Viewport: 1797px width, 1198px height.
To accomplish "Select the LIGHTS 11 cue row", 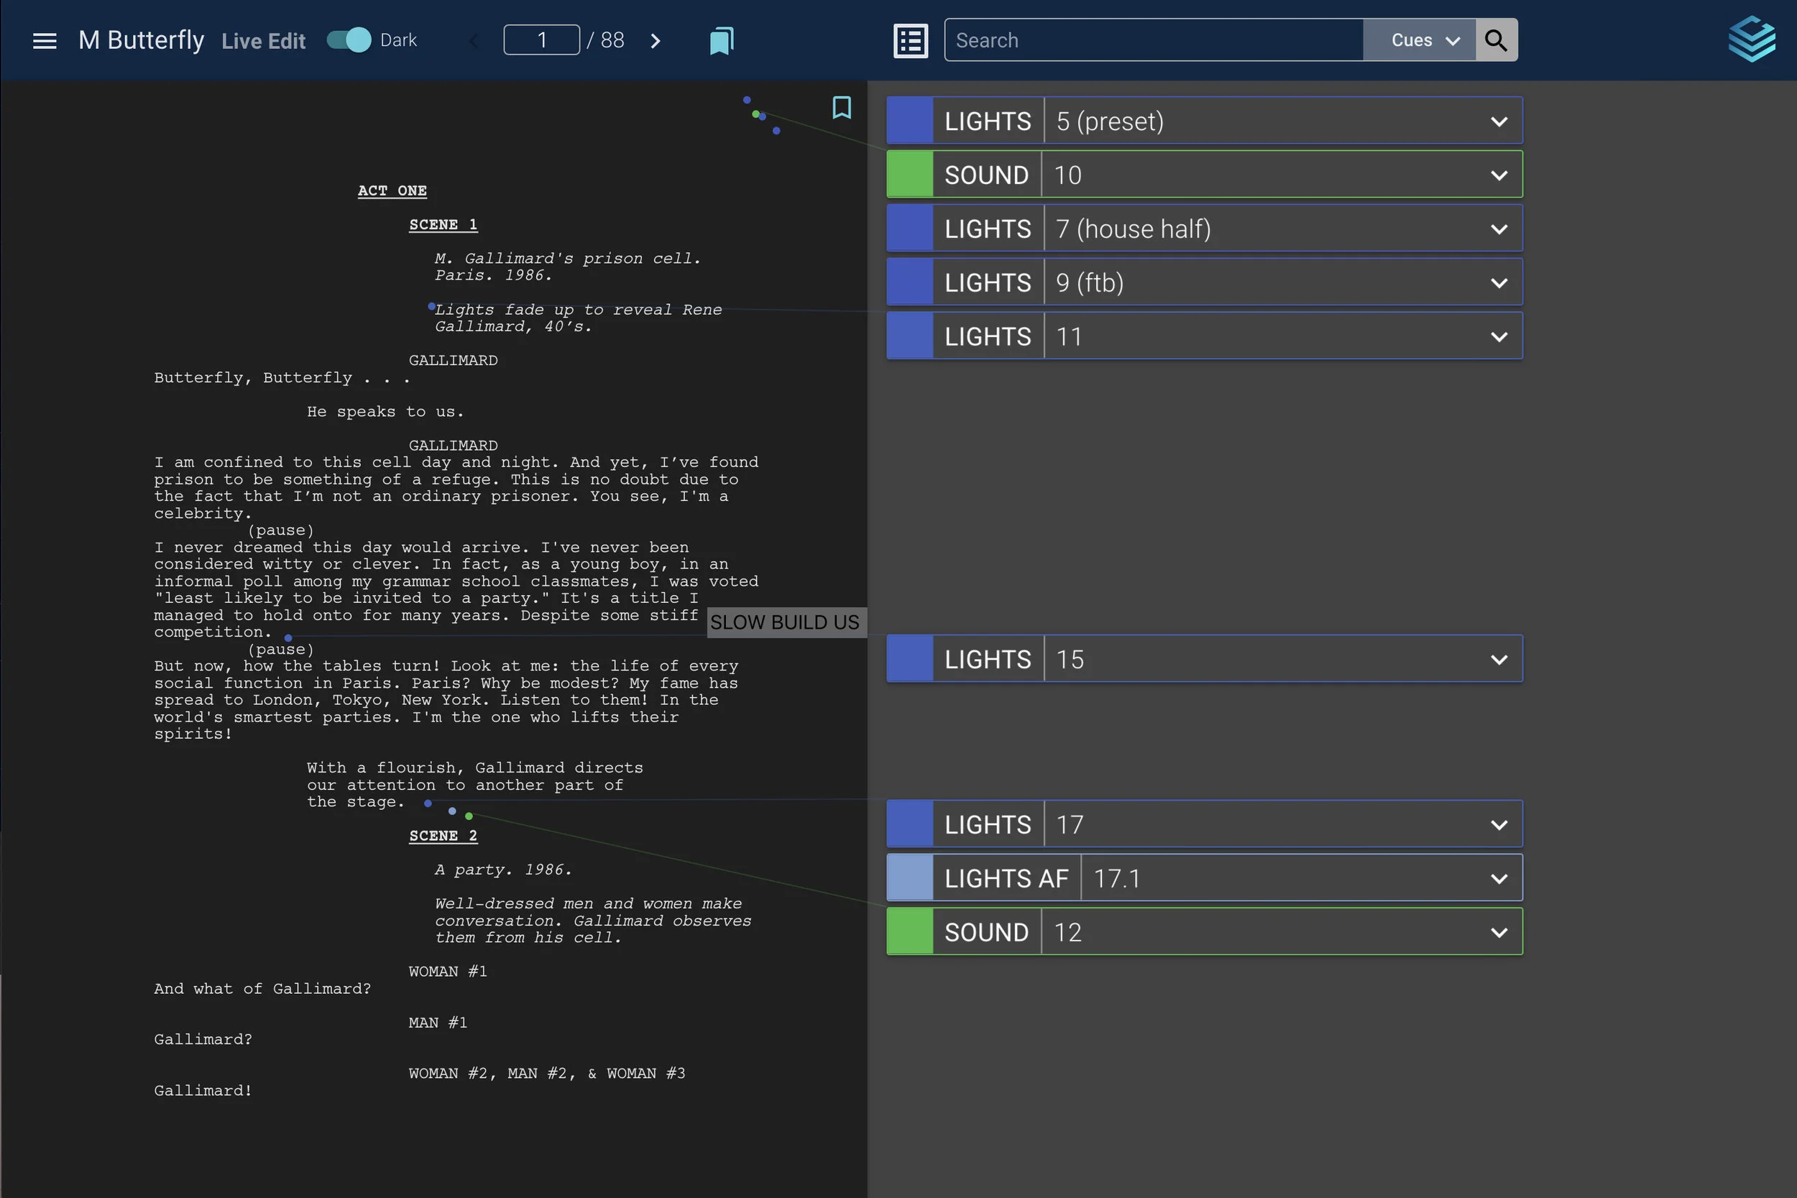I will pyautogui.click(x=1223, y=336).
